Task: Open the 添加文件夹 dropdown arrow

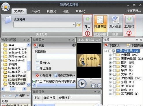Action: pyautogui.click(x=74, y=76)
